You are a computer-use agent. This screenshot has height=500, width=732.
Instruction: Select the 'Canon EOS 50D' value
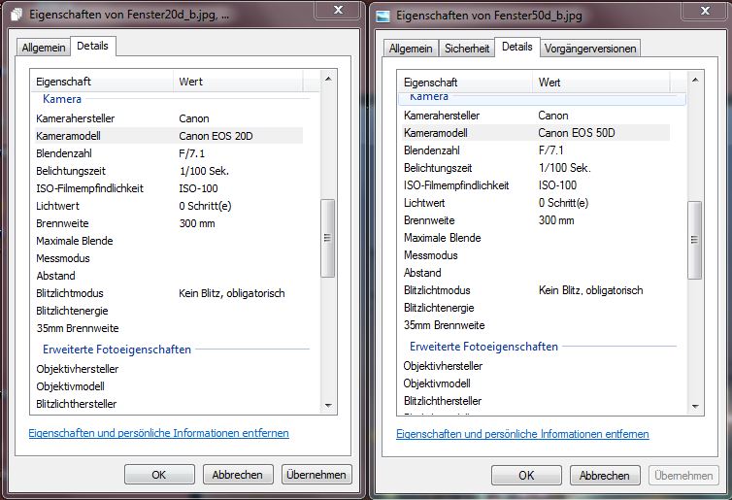pos(577,133)
